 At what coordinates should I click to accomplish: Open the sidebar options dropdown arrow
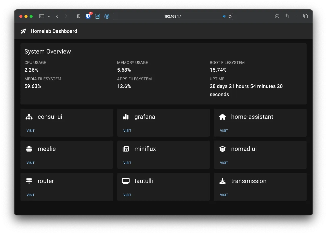coord(49,16)
